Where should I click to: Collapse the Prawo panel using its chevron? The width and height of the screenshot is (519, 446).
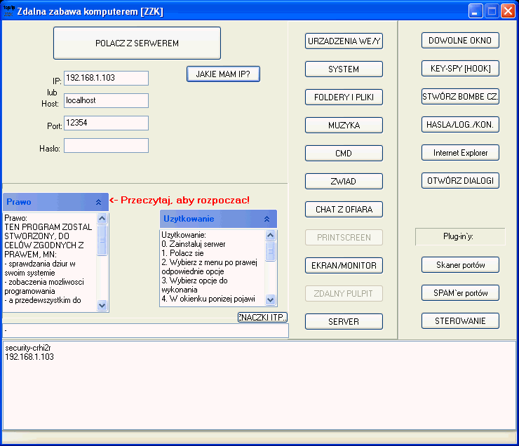pos(99,202)
